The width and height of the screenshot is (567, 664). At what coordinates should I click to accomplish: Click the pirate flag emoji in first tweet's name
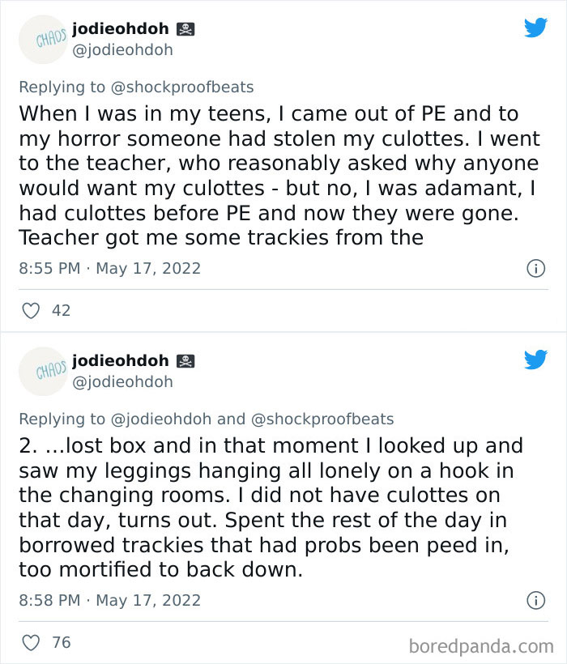pos(185,29)
